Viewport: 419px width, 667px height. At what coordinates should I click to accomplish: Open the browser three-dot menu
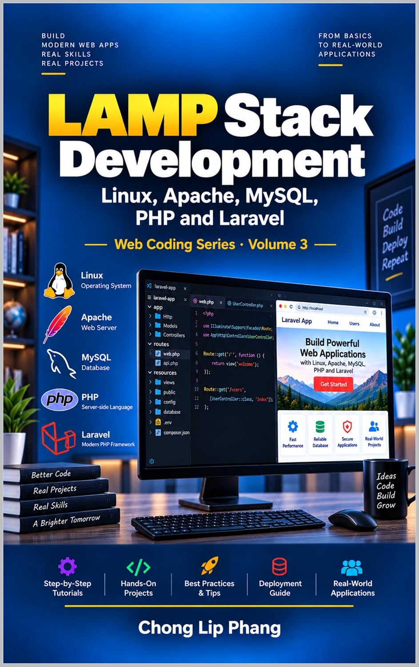[x=382, y=313]
